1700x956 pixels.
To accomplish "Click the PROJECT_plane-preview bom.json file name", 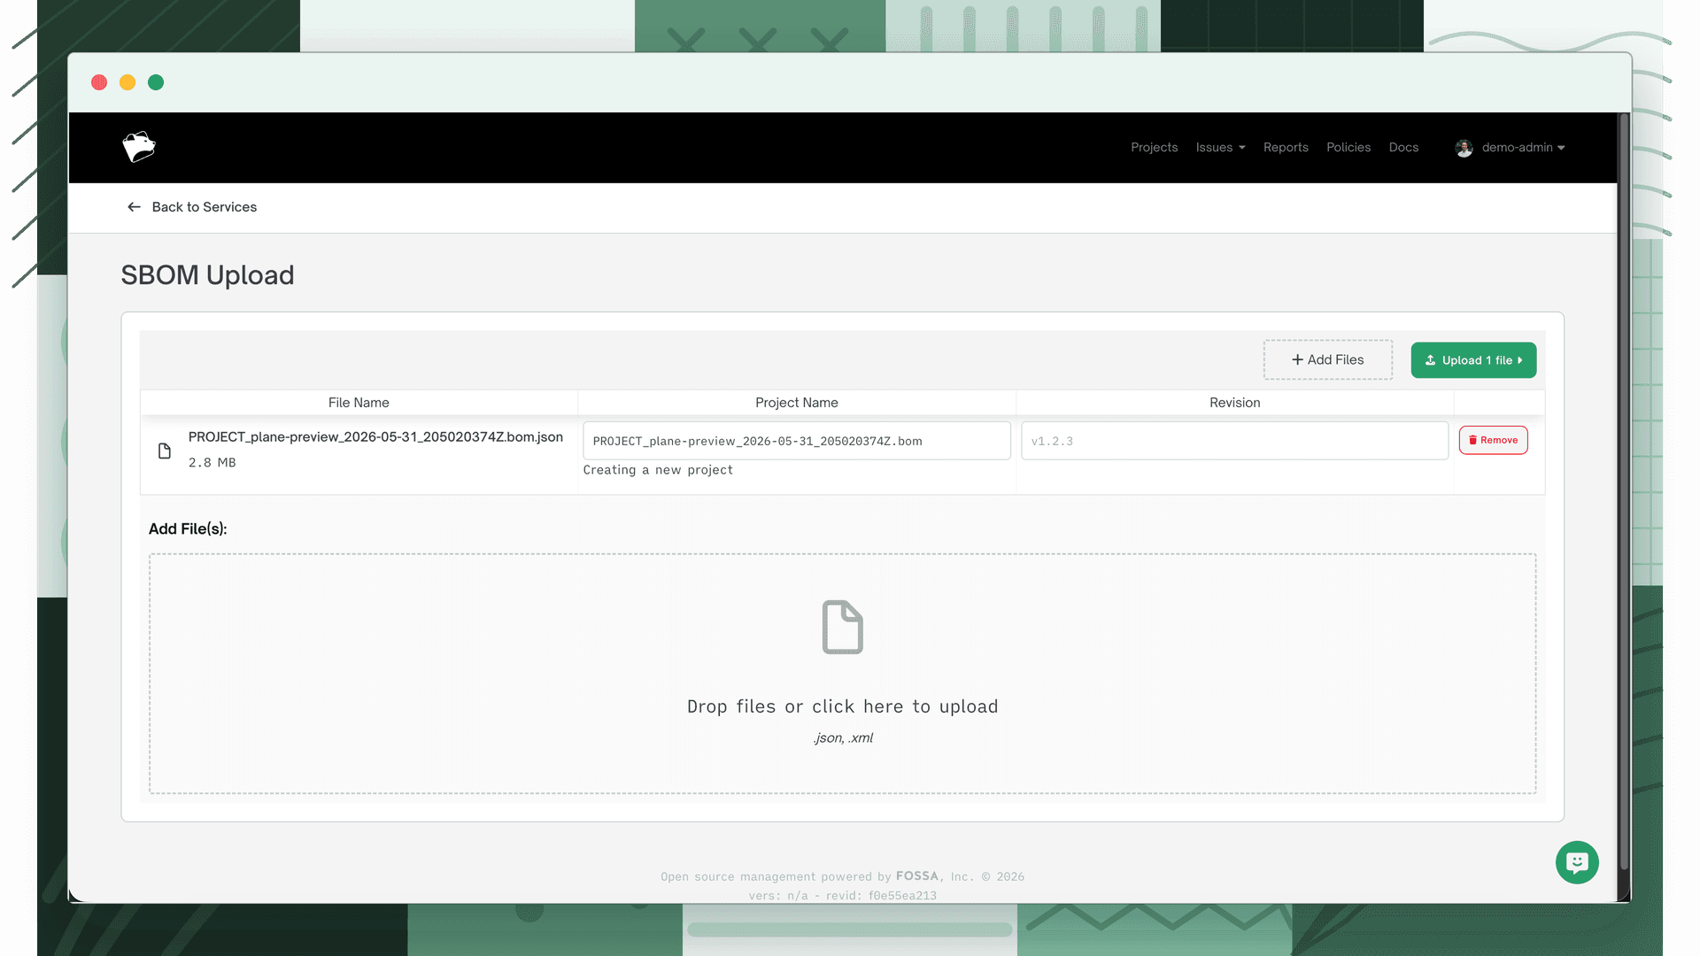I will (x=375, y=437).
